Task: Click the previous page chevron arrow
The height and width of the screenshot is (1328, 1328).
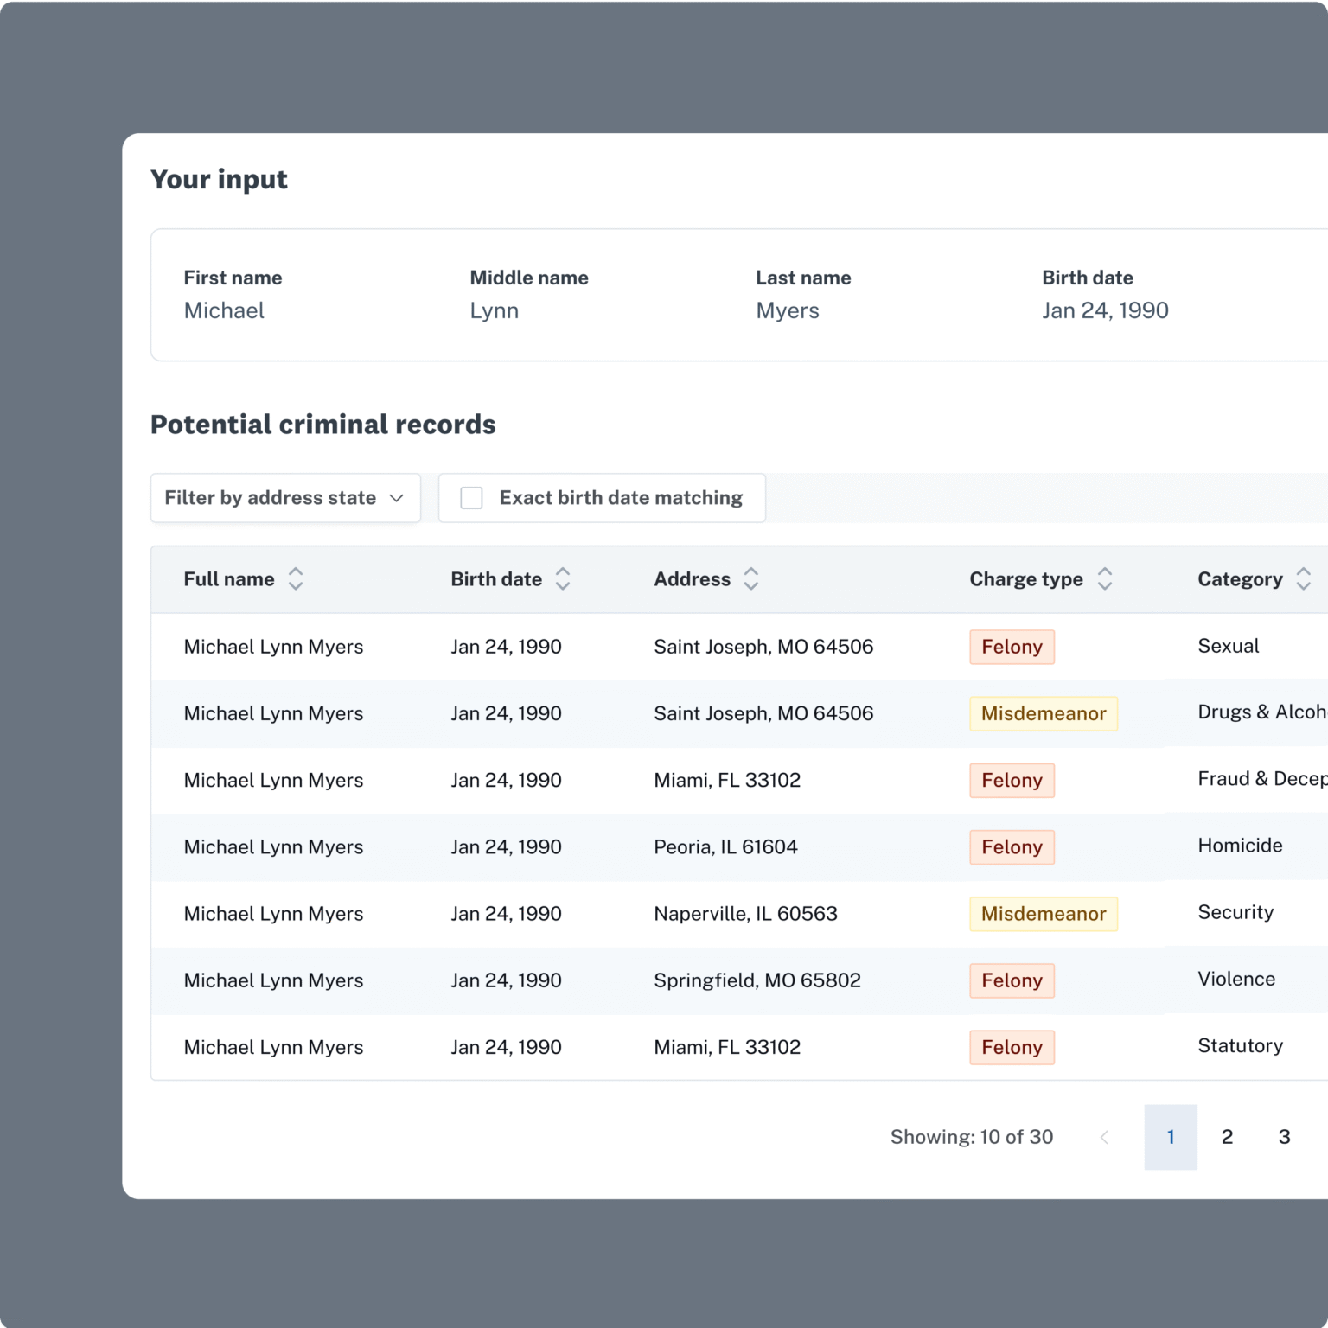Action: 1104,1137
